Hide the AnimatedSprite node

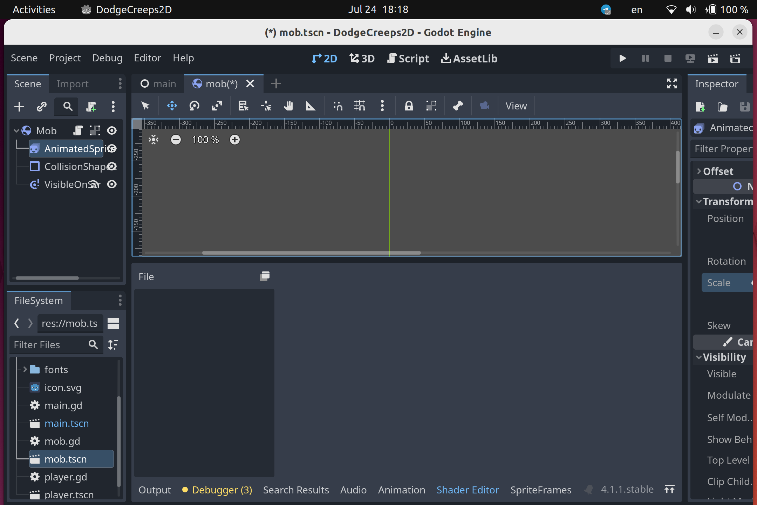[111, 148]
